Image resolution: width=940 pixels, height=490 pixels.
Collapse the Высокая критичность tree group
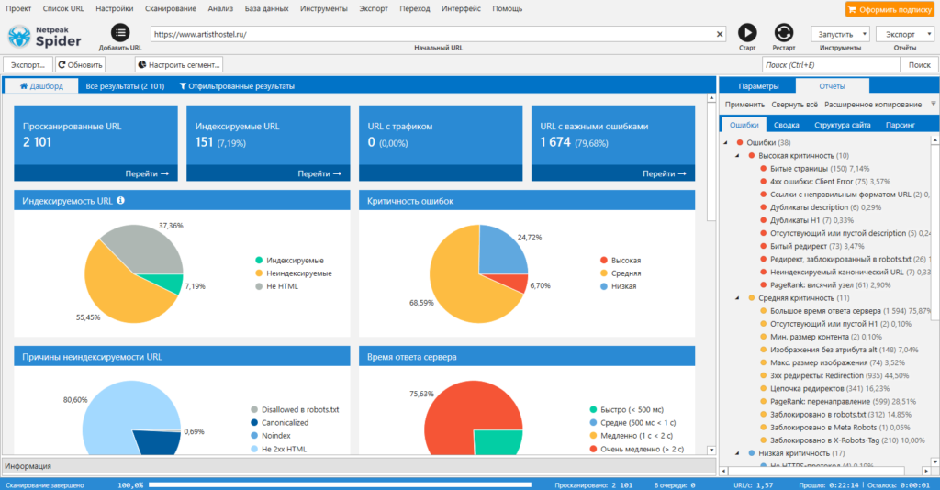point(739,156)
